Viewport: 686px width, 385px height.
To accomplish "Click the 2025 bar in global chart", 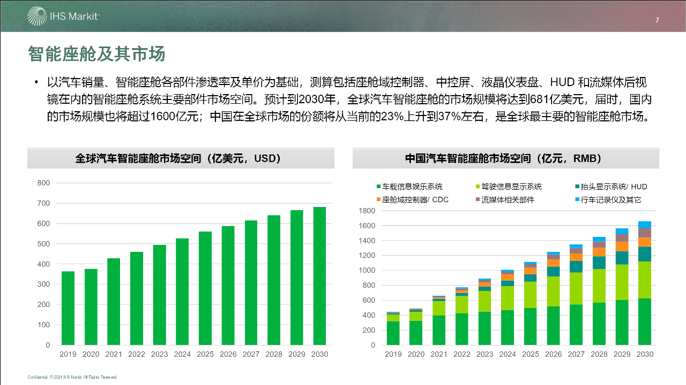I will [205, 288].
